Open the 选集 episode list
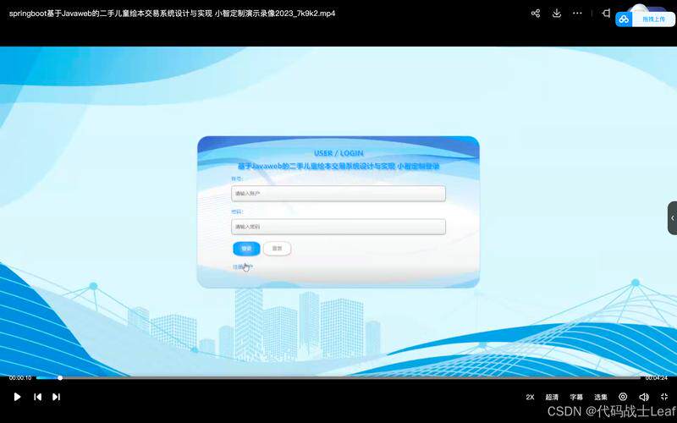This screenshot has width=677, height=423. coord(601,397)
